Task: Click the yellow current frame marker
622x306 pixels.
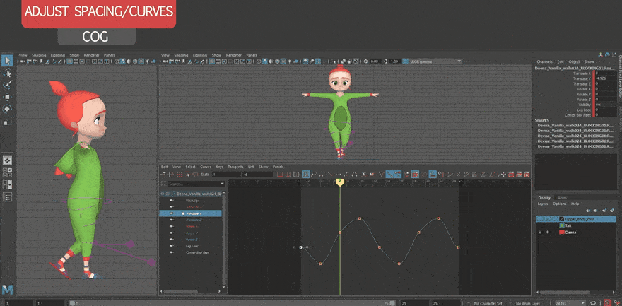Action: 339,182
